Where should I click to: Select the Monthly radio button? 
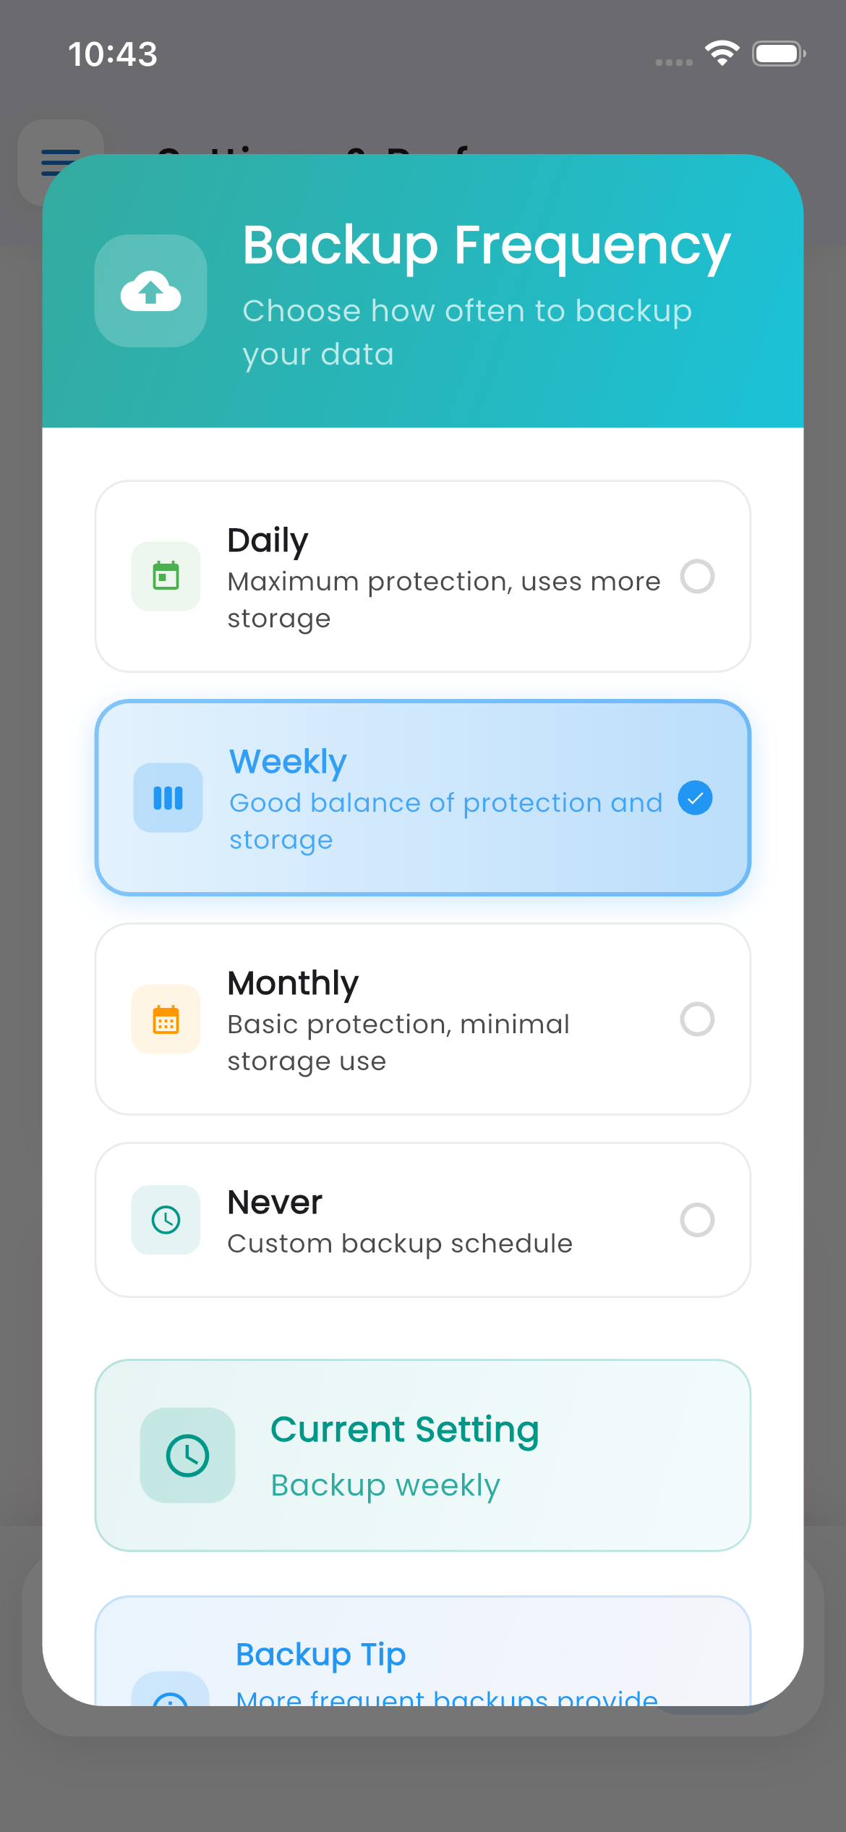tap(697, 1019)
